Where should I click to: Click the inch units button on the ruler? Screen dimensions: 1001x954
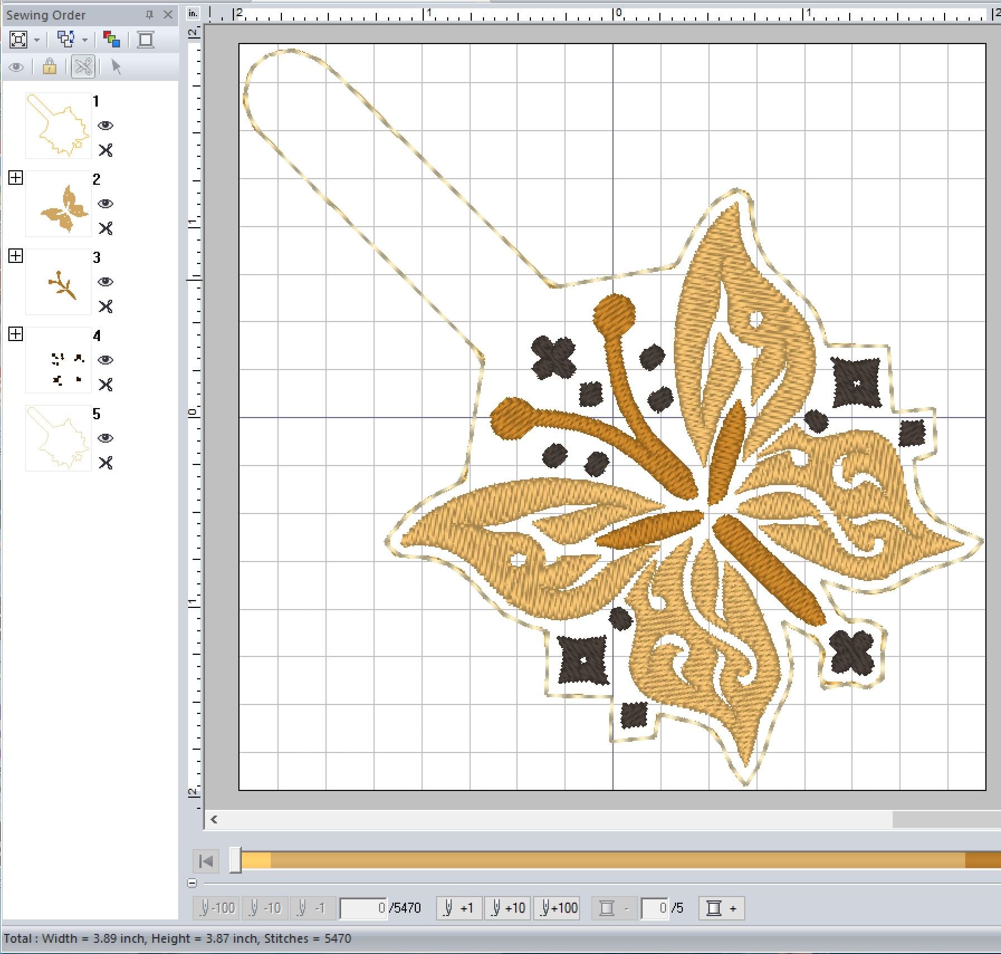click(193, 13)
